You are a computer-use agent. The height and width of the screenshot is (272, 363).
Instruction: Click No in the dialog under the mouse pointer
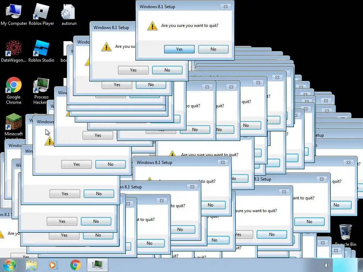pyautogui.click(x=111, y=164)
